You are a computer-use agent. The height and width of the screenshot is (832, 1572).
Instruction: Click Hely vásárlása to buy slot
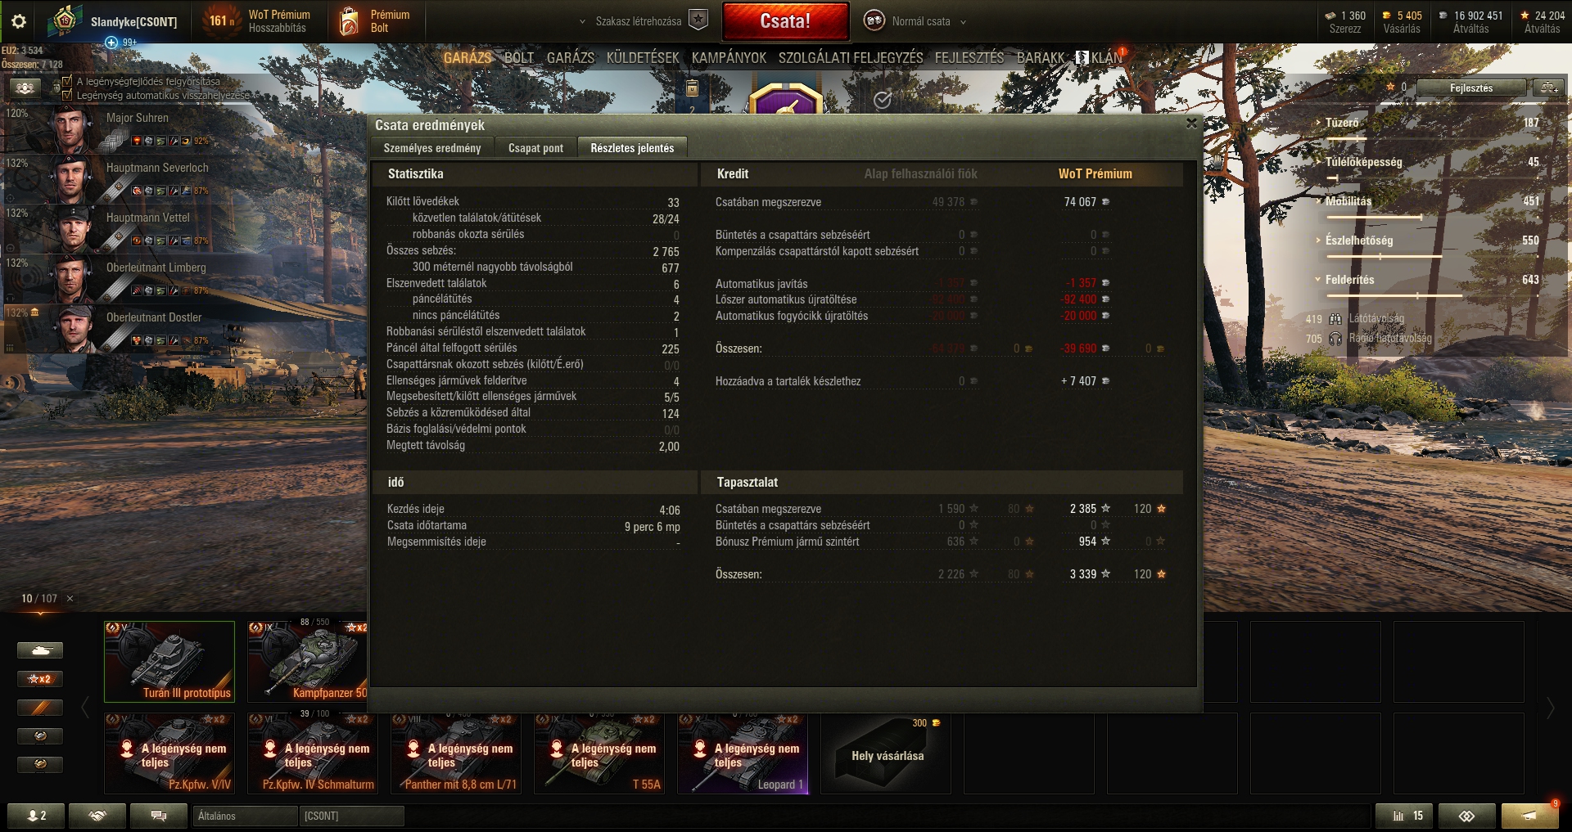coord(887,753)
